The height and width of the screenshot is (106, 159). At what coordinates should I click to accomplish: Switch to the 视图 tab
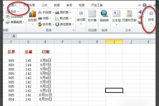[x=82, y=5]
